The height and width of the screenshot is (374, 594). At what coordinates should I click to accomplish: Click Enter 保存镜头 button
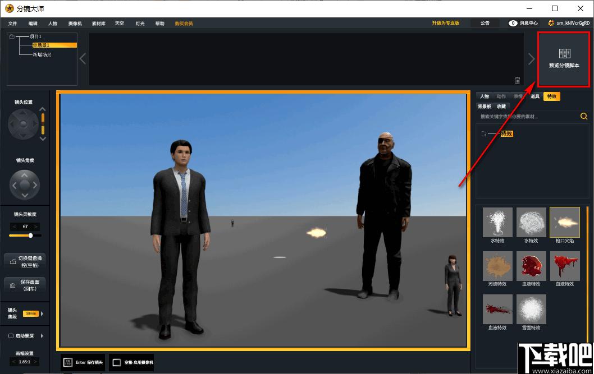point(83,362)
